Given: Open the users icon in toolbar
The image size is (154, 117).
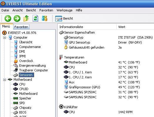Looking at the screenshot, I should (44, 18).
